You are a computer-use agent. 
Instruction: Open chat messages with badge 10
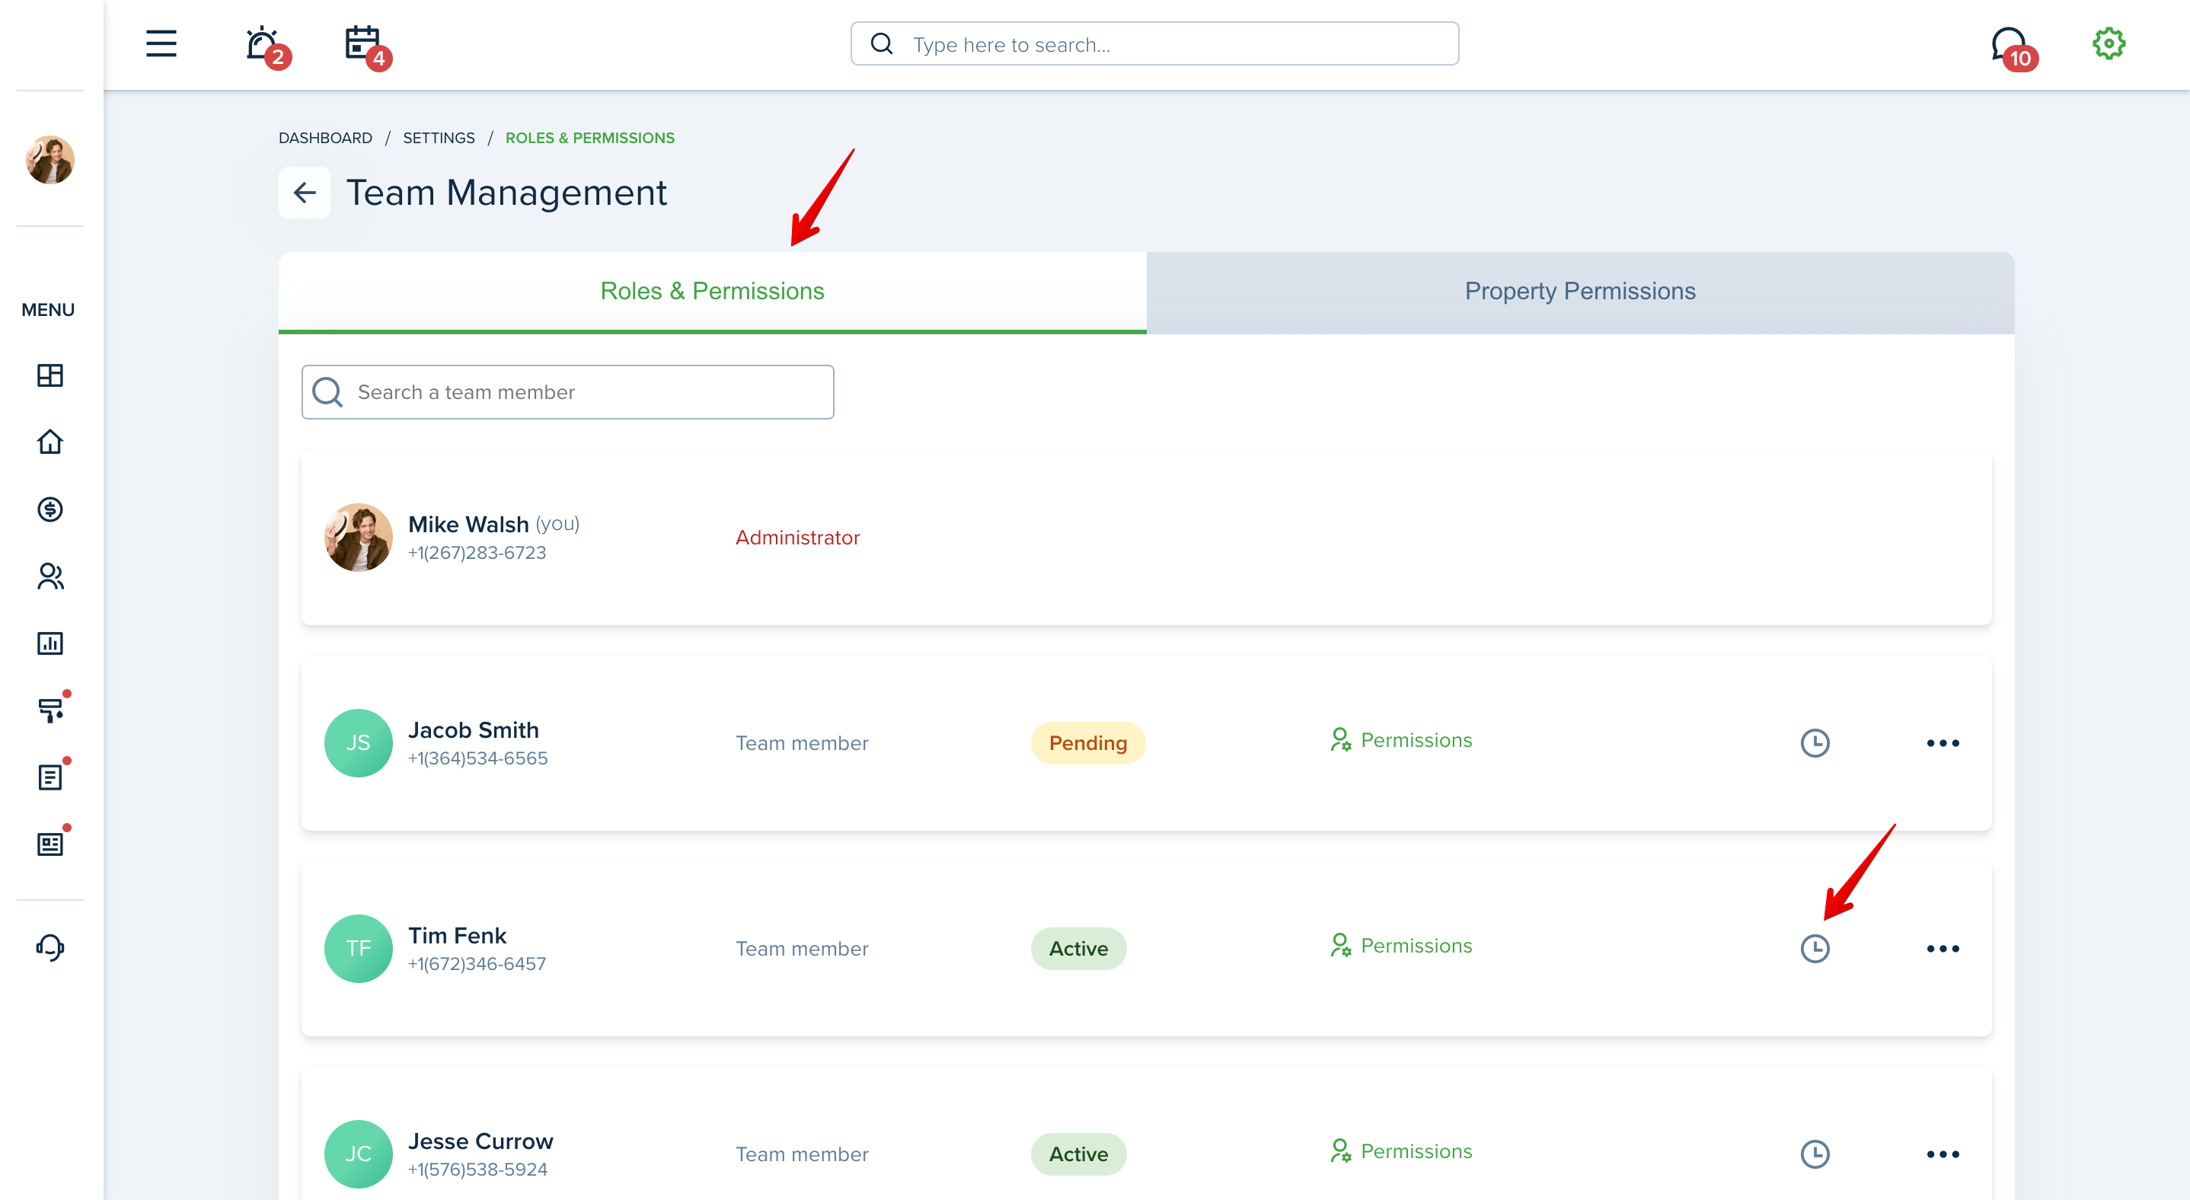click(x=2014, y=48)
